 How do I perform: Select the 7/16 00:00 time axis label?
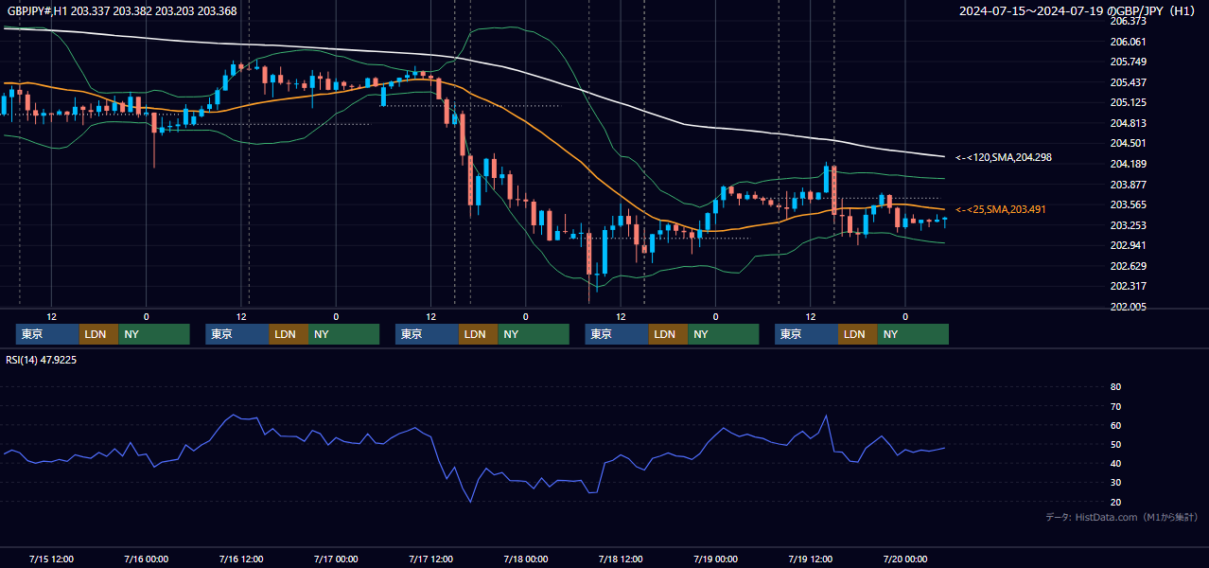pyautogui.click(x=147, y=559)
